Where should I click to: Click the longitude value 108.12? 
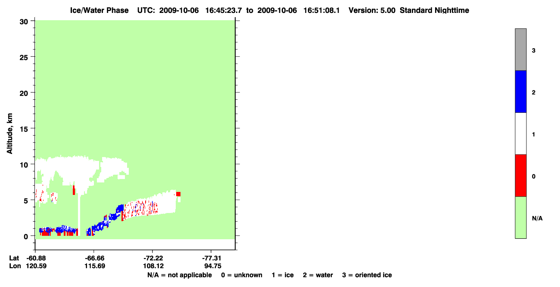pyautogui.click(x=154, y=266)
